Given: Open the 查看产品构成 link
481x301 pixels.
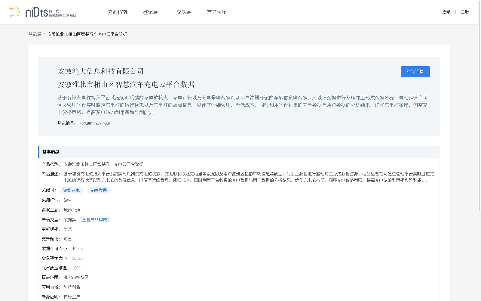Looking at the screenshot, I should coord(94,220).
